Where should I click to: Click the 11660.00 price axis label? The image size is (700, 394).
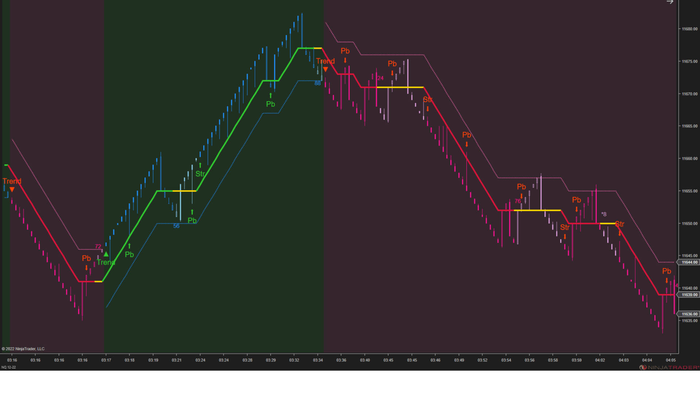(x=689, y=159)
